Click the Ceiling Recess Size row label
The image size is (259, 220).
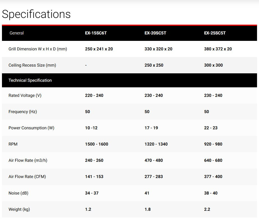coord(32,65)
